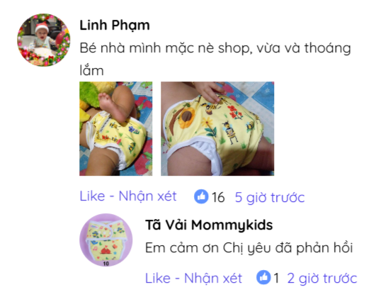Click Nhận xét under the Mommykids reply
Viewport: 381px width, 292px height.
(213, 279)
